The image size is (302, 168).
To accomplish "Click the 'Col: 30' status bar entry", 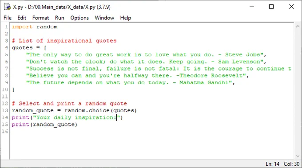I will click(x=292, y=164).
